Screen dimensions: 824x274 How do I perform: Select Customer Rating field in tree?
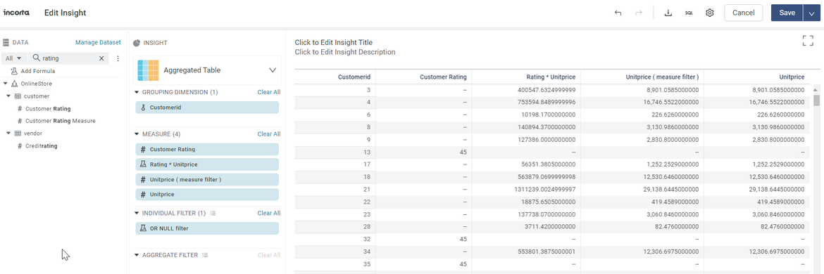click(48, 109)
